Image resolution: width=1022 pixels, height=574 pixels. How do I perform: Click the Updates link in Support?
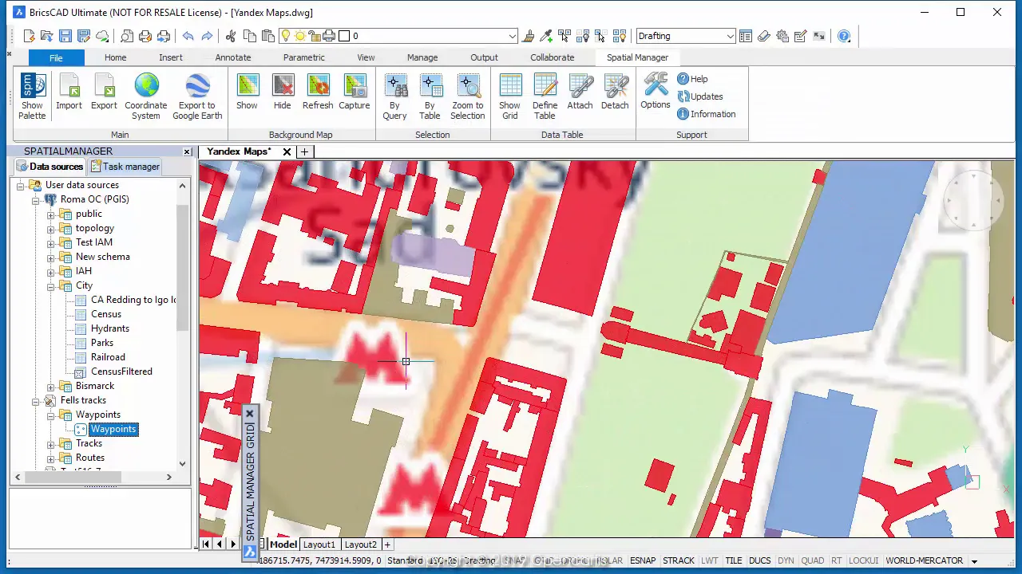[699, 96]
